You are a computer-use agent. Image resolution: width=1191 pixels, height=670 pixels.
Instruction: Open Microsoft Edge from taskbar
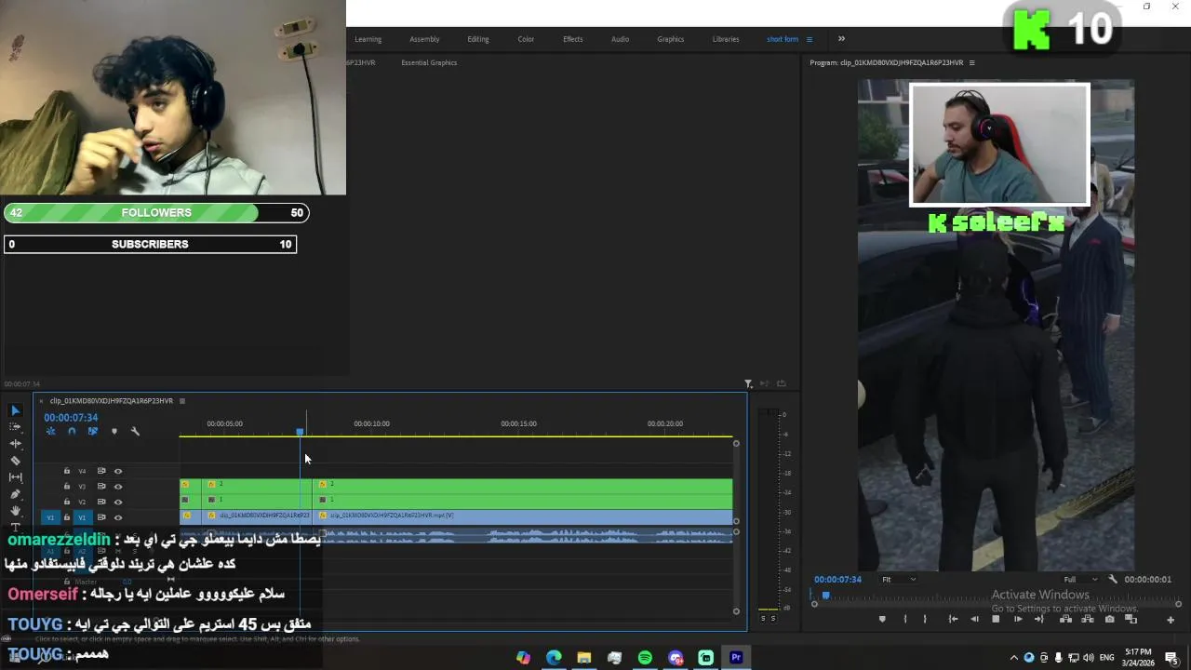tap(554, 657)
